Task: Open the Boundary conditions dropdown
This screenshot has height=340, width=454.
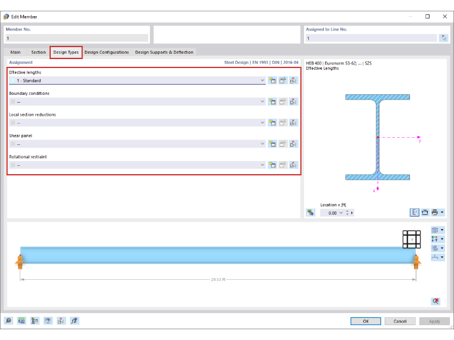Action: coord(262,101)
